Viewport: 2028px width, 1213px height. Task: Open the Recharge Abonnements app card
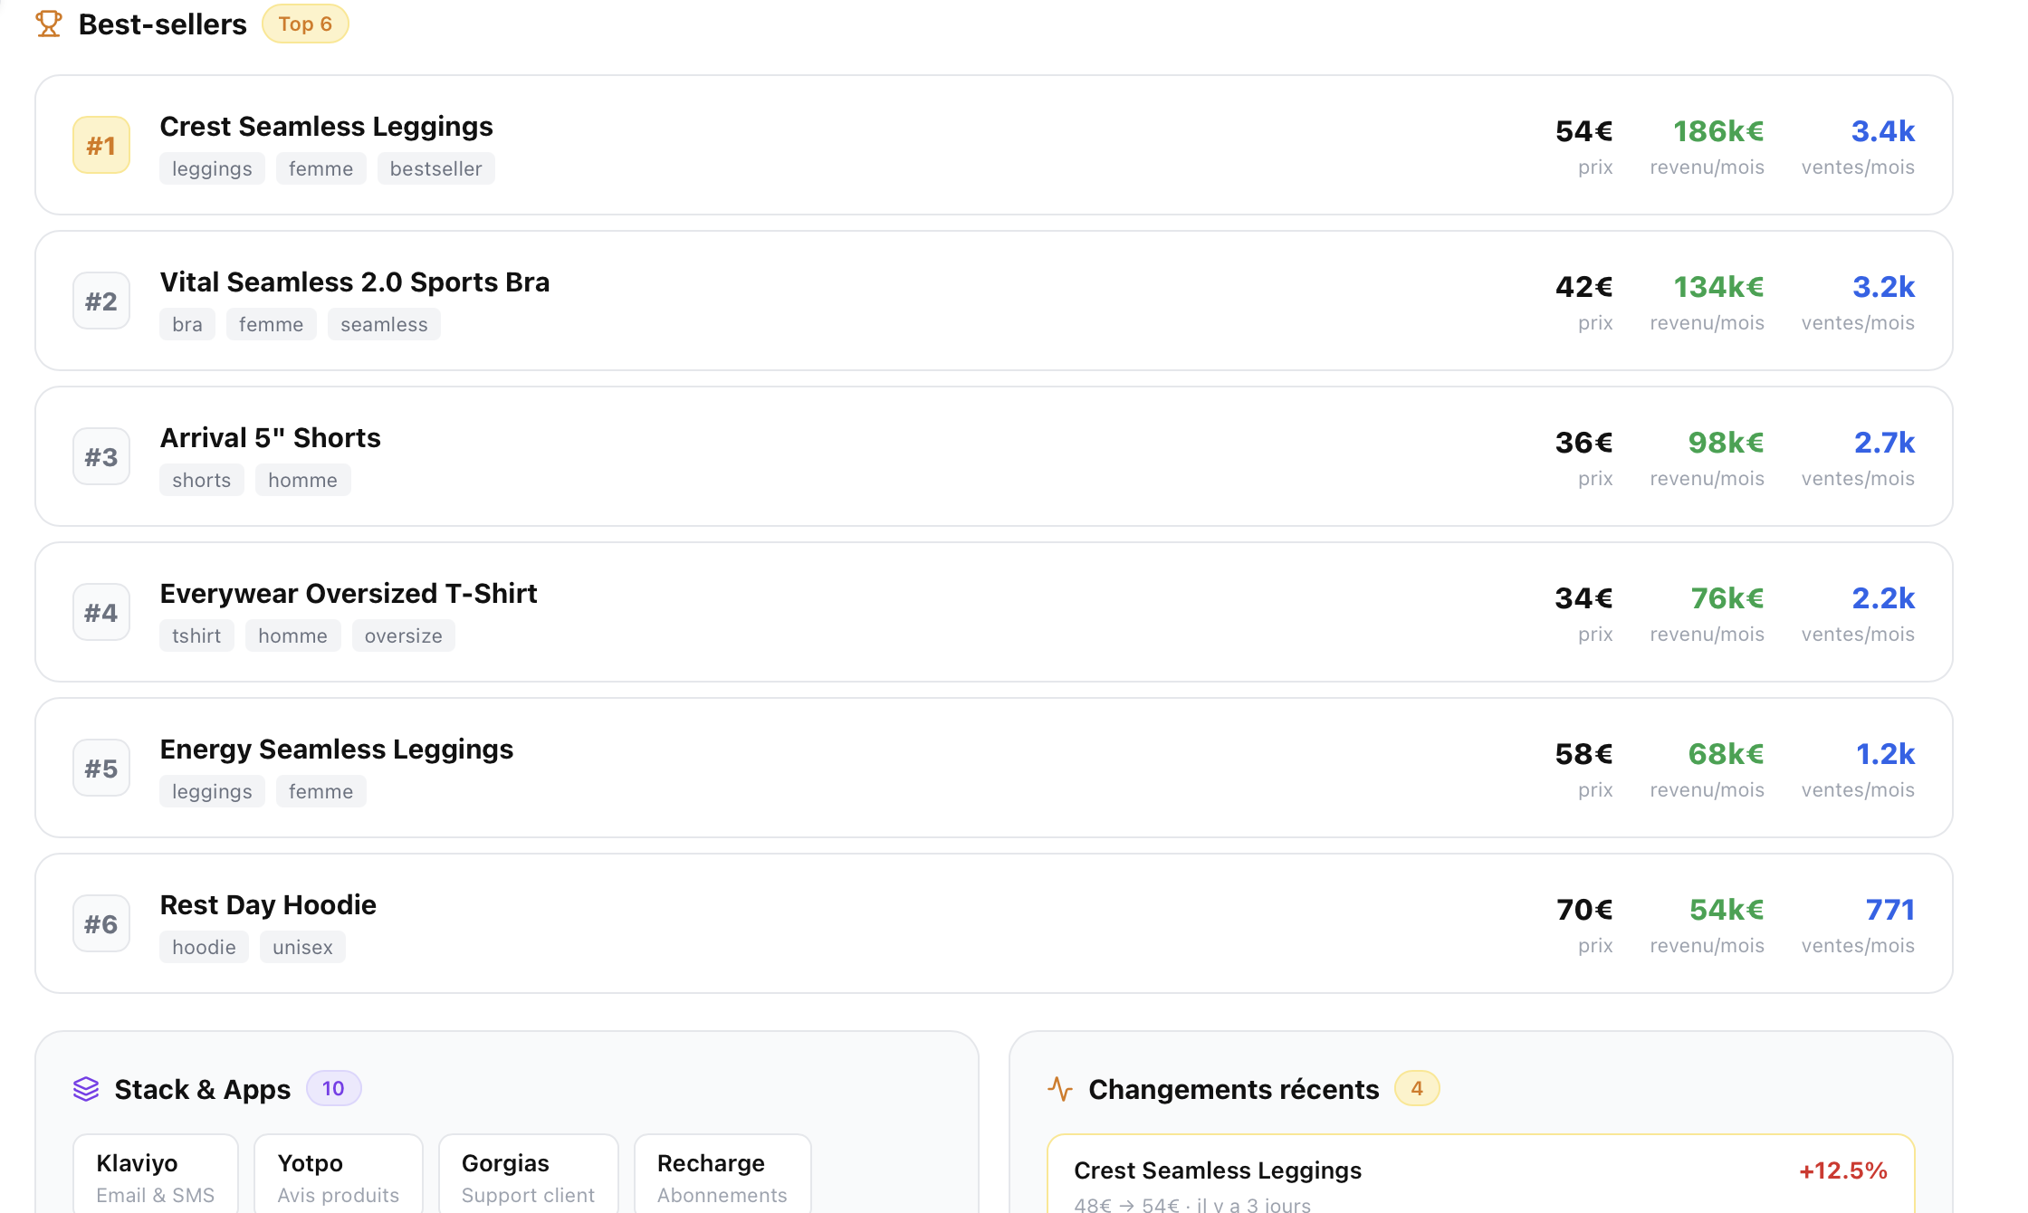pyautogui.click(x=722, y=1177)
